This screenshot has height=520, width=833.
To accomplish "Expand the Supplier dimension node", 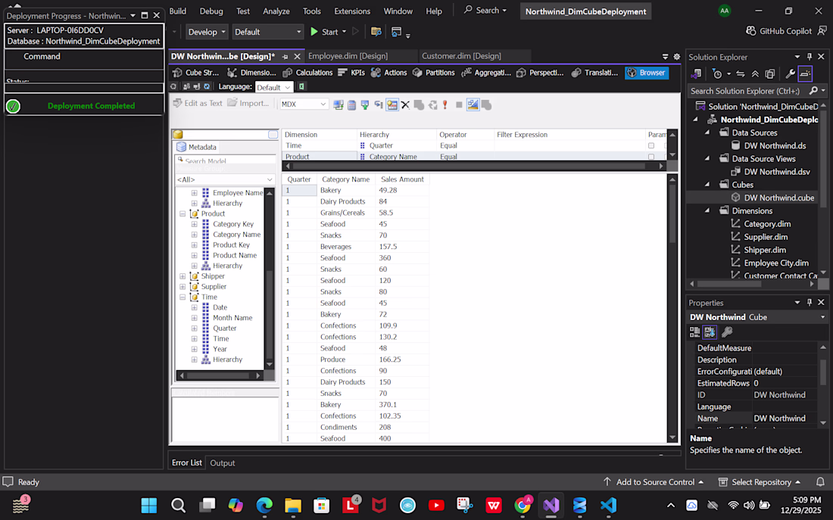I will point(183,286).
